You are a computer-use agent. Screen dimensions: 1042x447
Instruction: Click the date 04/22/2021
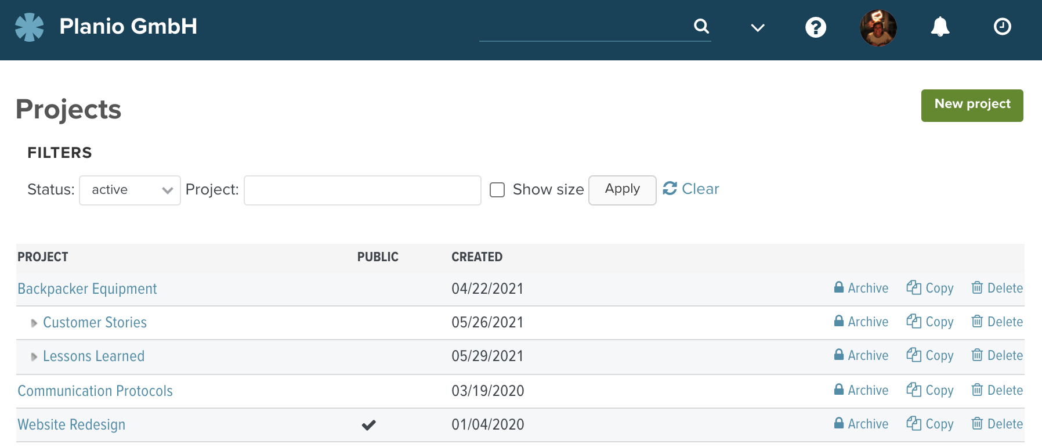click(x=487, y=289)
